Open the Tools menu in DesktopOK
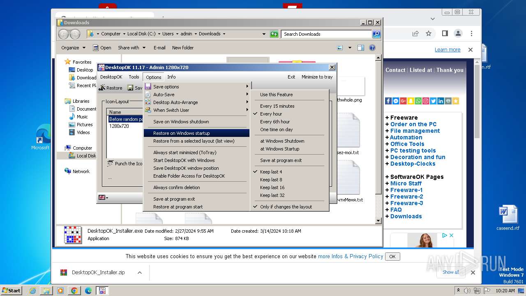Screen dimensions: 526x296 click(134, 77)
